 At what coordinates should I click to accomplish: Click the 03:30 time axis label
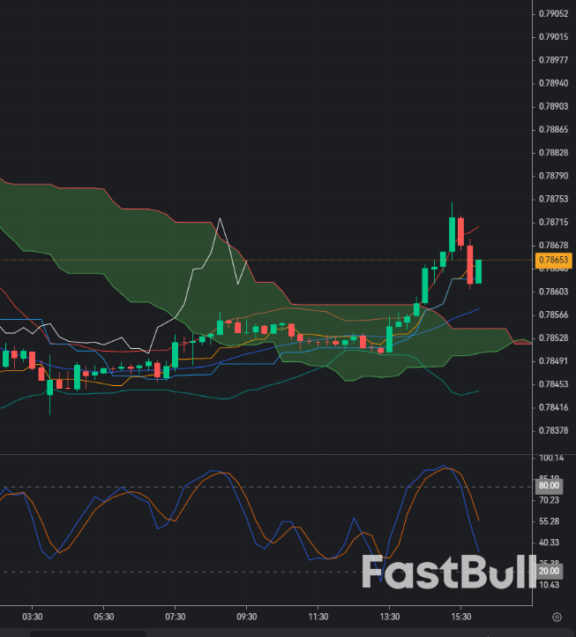click(33, 617)
